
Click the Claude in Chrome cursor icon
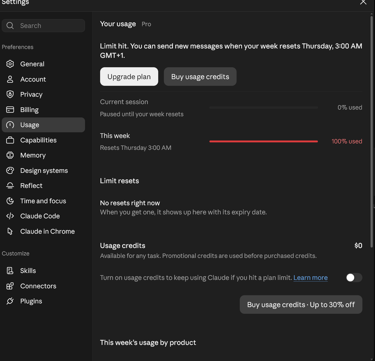(x=10, y=231)
